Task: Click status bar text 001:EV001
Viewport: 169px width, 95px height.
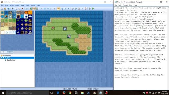Action: 96,89
